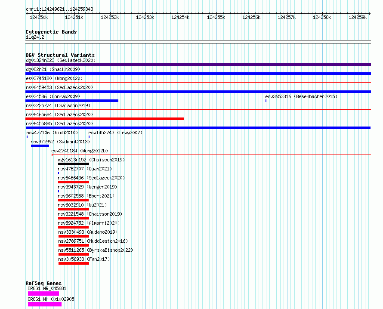Select the dark purple dgv1324n223 variant bar

tap(198, 65)
